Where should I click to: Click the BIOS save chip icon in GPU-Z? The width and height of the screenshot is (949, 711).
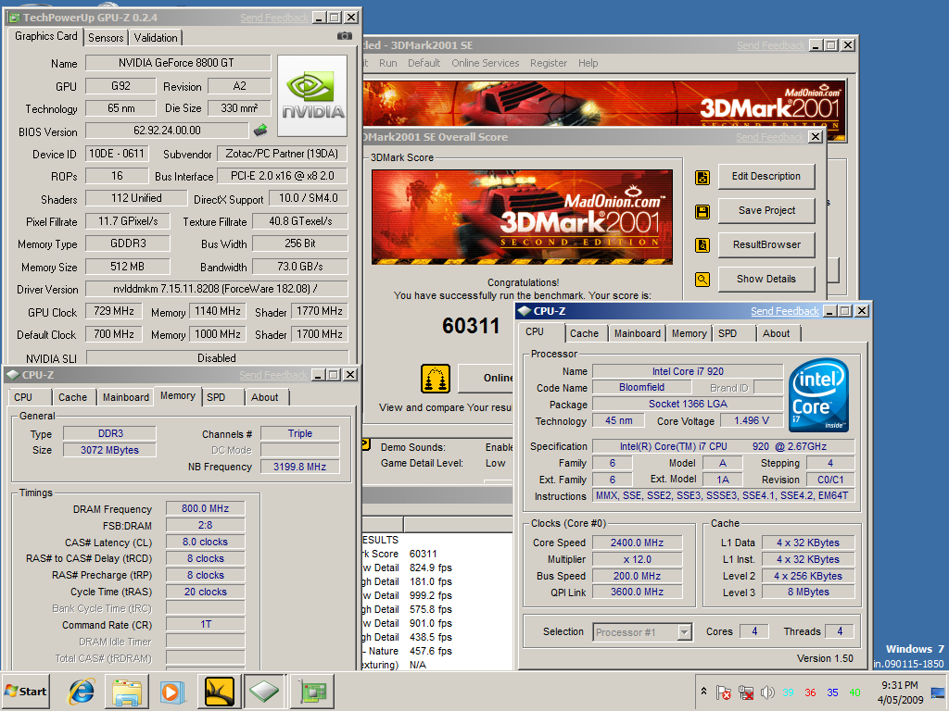(x=260, y=130)
